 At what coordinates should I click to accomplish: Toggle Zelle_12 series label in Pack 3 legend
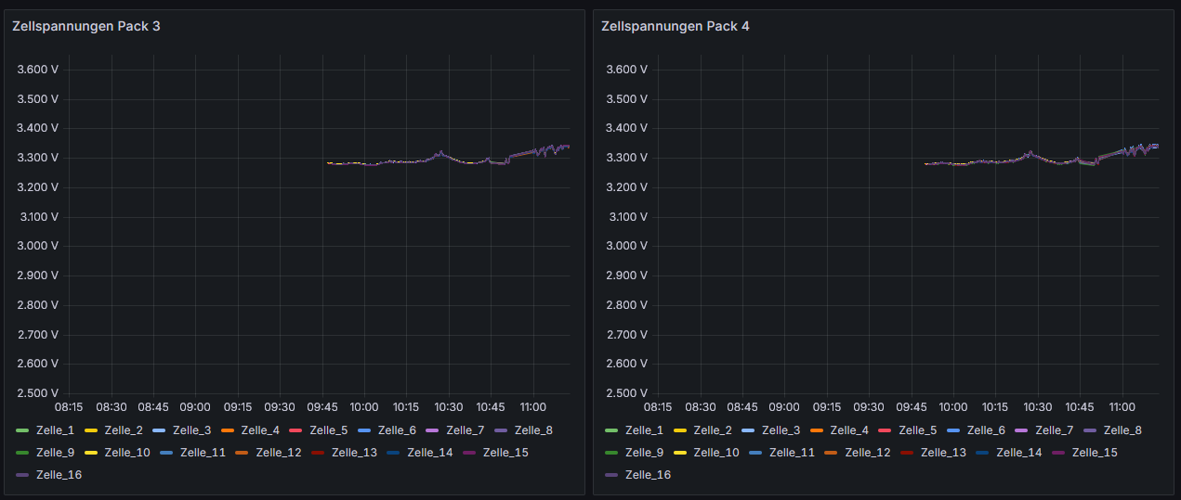(x=279, y=453)
